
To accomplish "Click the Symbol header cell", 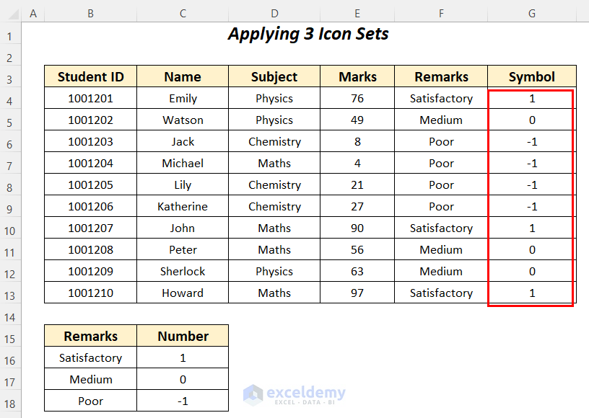I will tap(532, 77).
